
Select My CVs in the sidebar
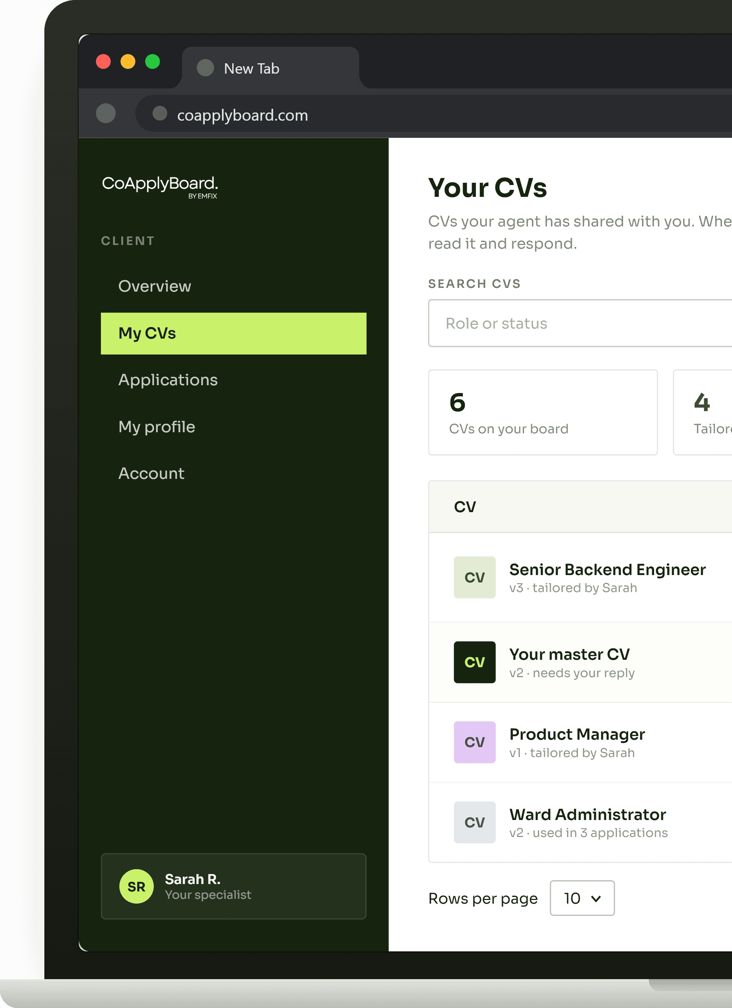point(234,333)
